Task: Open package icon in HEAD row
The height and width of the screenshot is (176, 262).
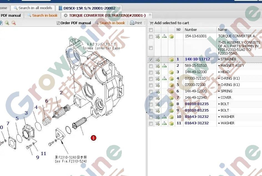Action: click(171, 72)
